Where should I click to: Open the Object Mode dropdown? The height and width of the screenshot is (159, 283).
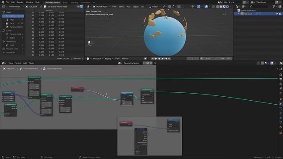(x=101, y=7)
